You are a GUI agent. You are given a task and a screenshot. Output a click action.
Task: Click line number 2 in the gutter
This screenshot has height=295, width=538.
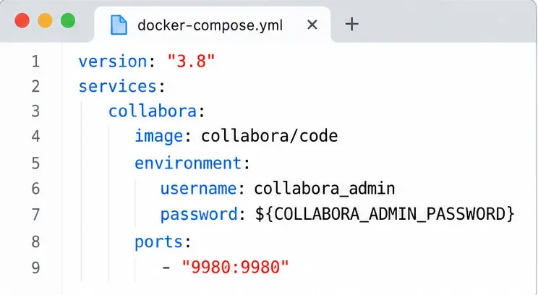(35, 87)
